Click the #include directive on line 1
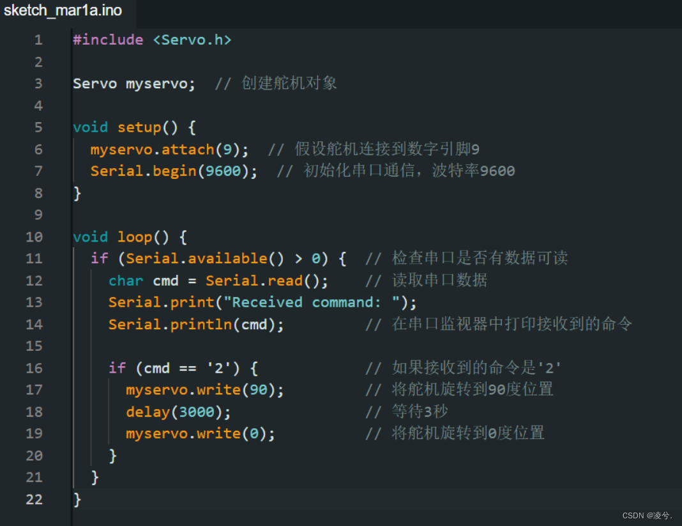Image resolution: width=682 pixels, height=526 pixels. pos(107,40)
